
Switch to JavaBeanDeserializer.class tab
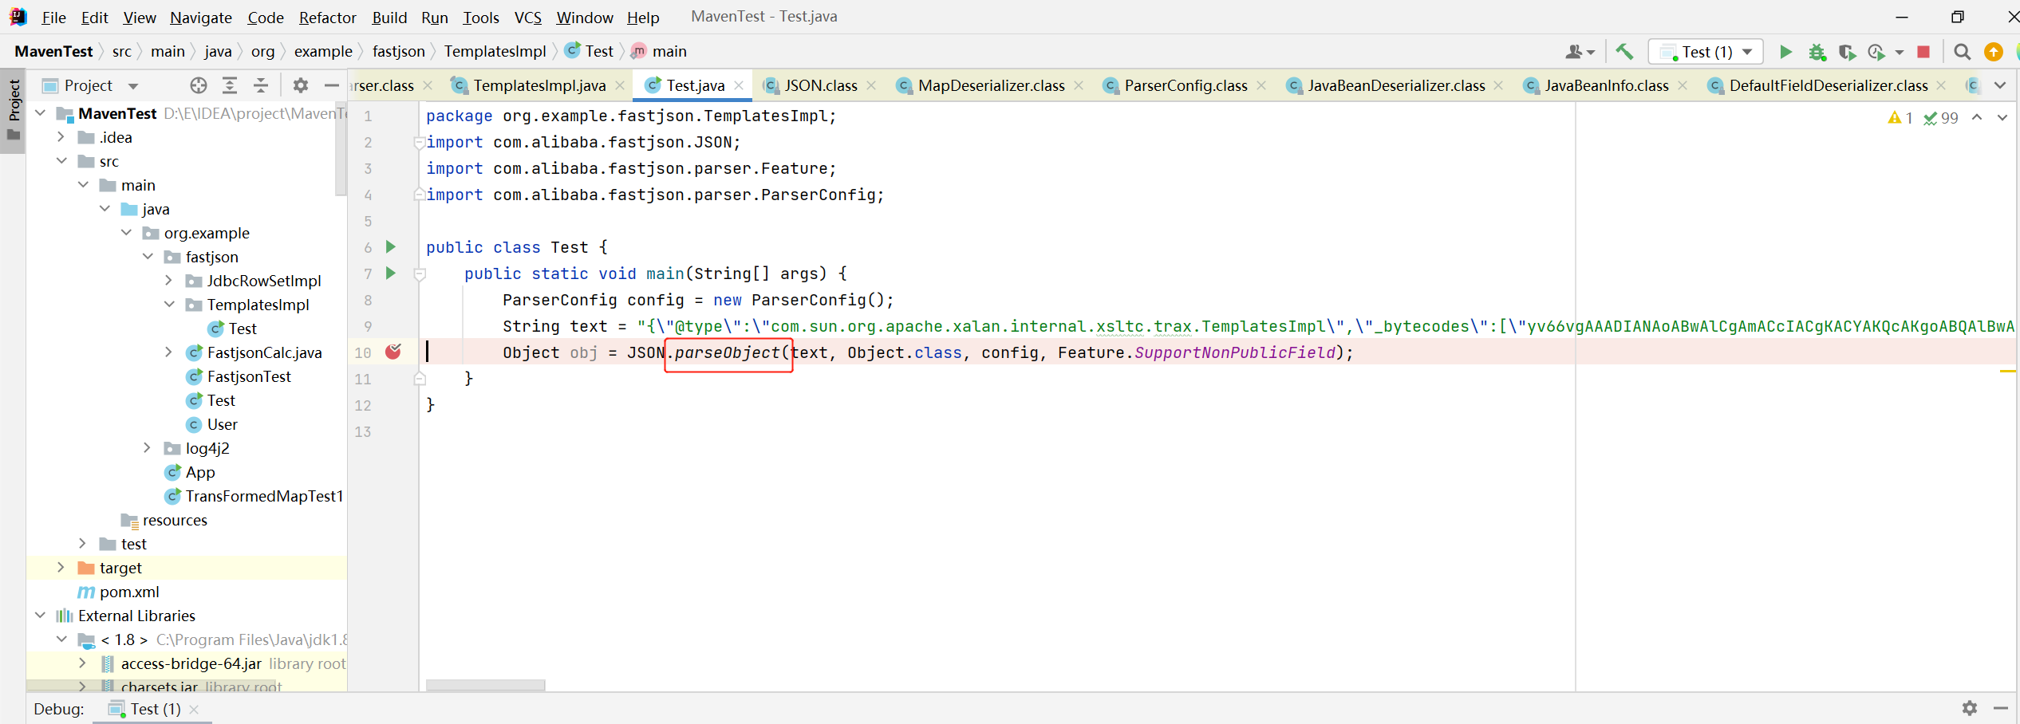[1395, 85]
